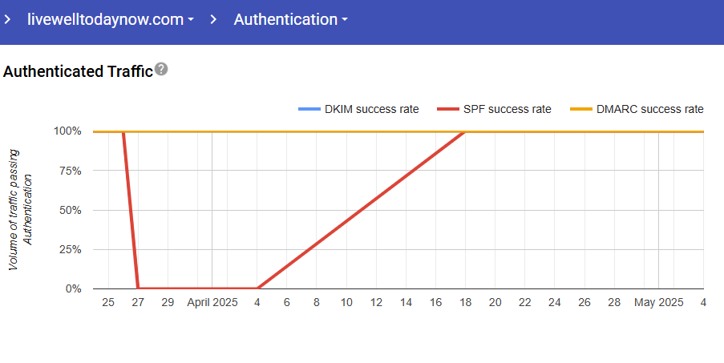The width and height of the screenshot is (724, 363).
Task: Toggle the SPF success rate legend label
Action: (507, 109)
